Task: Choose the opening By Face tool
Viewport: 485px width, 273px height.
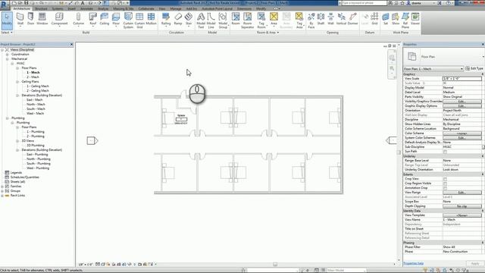Action: click(x=311, y=20)
